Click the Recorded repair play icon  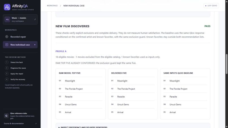point(7,37)
